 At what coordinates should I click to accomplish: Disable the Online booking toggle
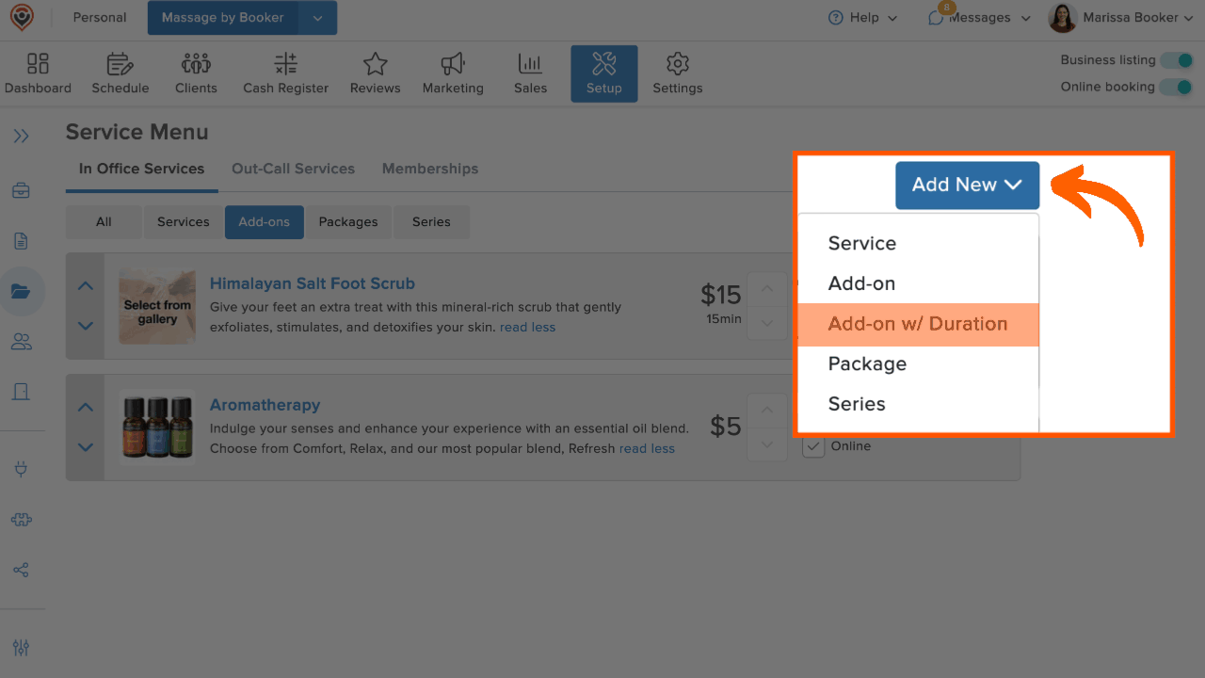click(x=1176, y=86)
